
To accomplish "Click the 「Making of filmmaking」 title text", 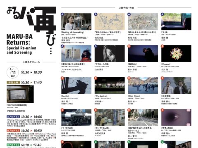I will (x=73, y=32).
